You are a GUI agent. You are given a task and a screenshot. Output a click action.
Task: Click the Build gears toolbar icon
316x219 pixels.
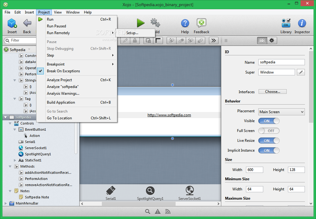pos(155,23)
